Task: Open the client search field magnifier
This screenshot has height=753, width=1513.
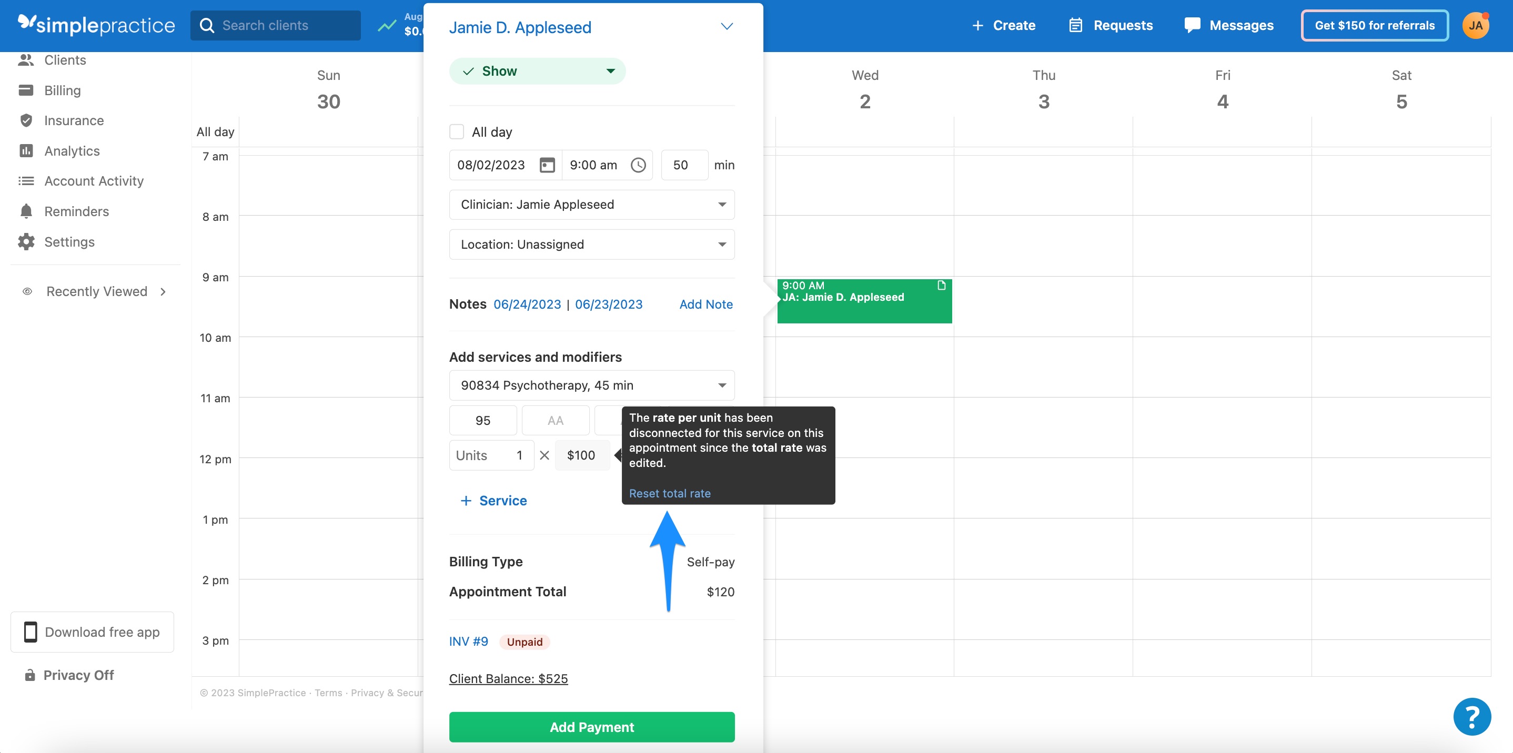Action: (x=207, y=25)
